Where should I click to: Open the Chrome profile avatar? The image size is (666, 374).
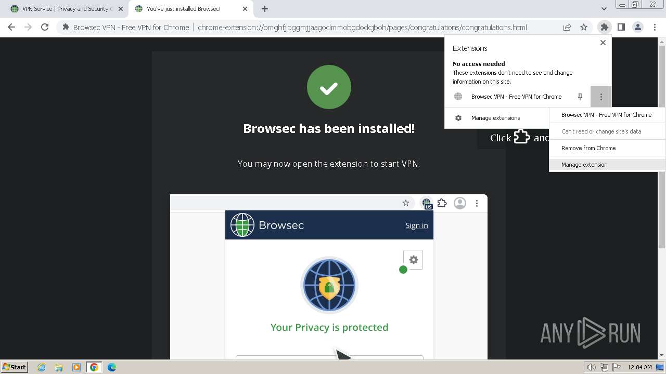637,27
